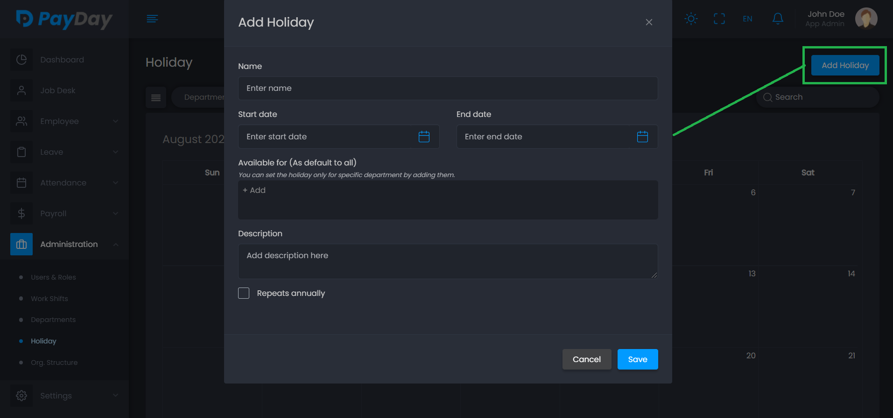
Task: Open the EN language selector
Action: pyautogui.click(x=747, y=19)
